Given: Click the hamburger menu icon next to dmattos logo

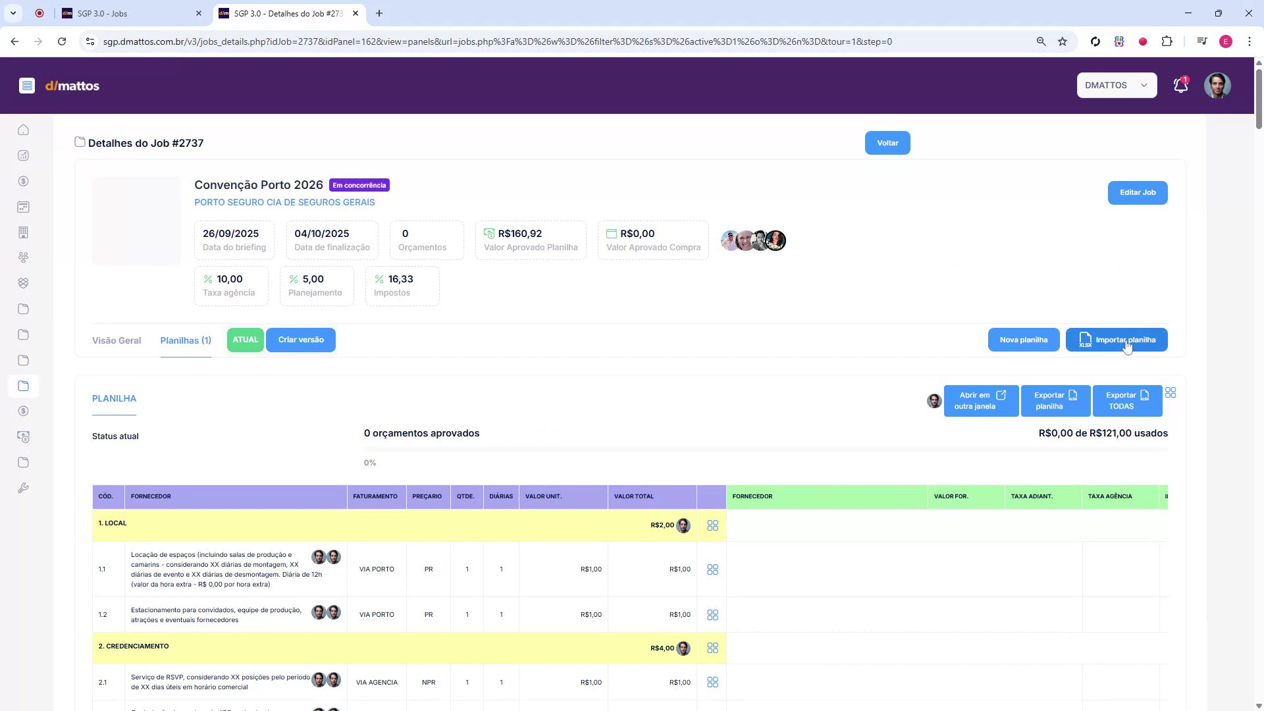Looking at the screenshot, I should tap(27, 86).
